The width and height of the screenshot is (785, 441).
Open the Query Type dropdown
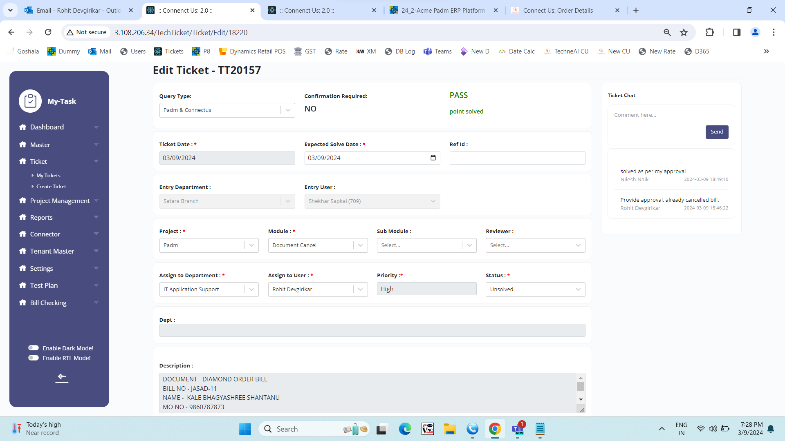click(227, 110)
